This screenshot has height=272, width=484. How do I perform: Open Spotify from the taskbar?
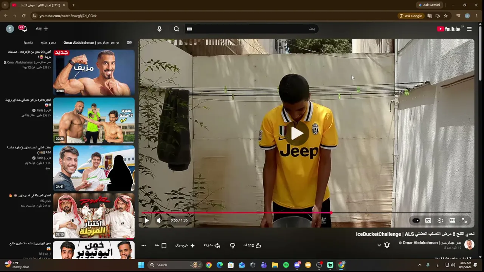(x=286, y=265)
